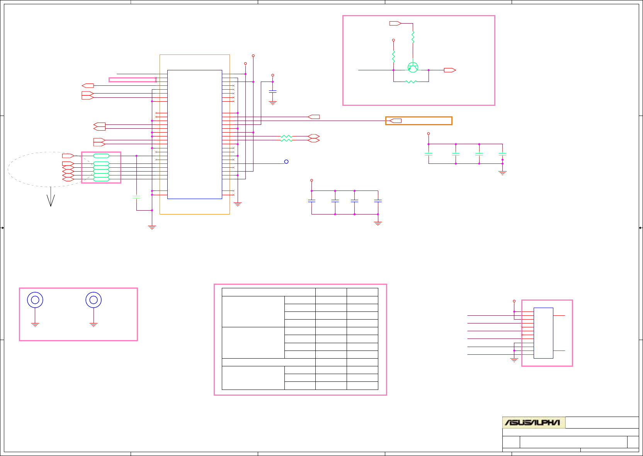Select the ground symbol under the right mounting hole
Screen dimensions: 643x456
pyautogui.click(x=94, y=325)
